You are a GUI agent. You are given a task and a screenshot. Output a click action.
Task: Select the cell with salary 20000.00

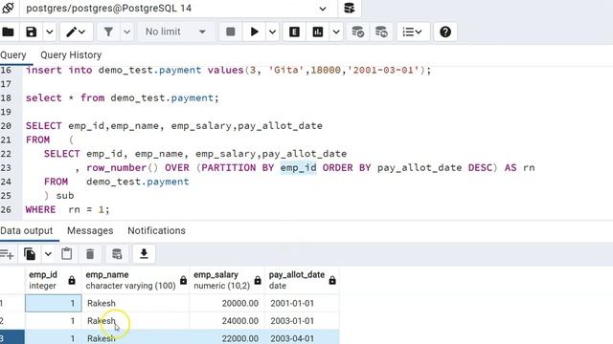click(227, 303)
